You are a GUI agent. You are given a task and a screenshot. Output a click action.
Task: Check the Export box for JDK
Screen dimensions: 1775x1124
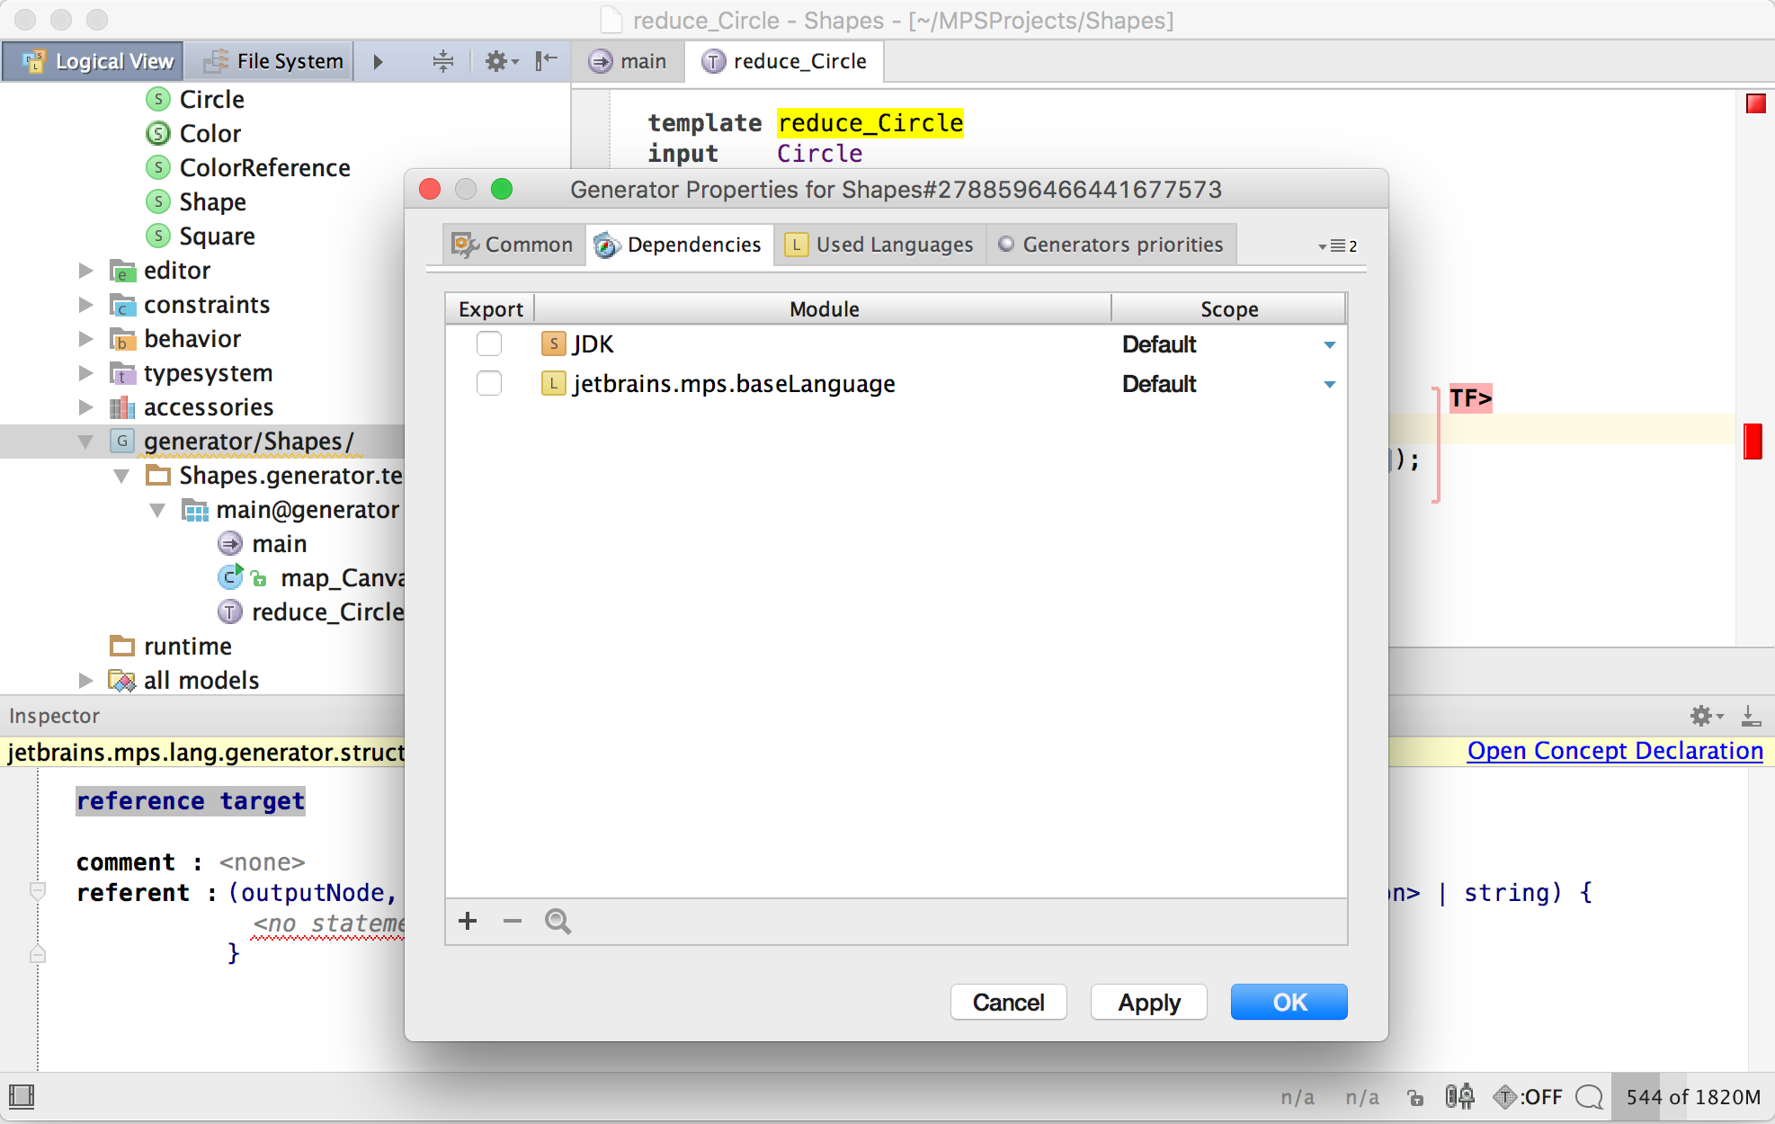click(x=489, y=344)
